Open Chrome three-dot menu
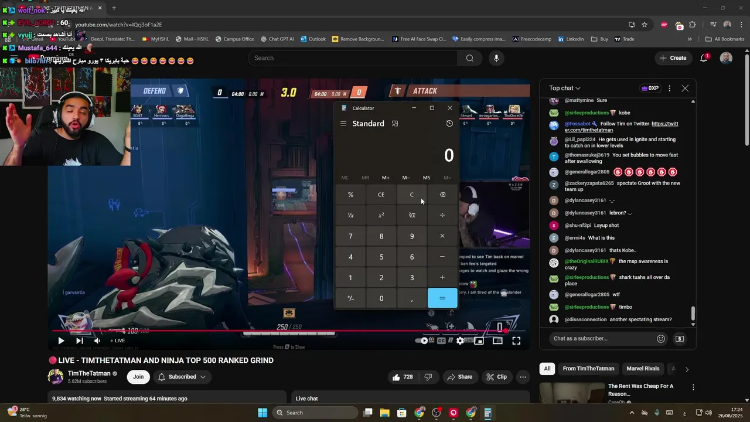This screenshot has width=750, height=422. (741, 25)
